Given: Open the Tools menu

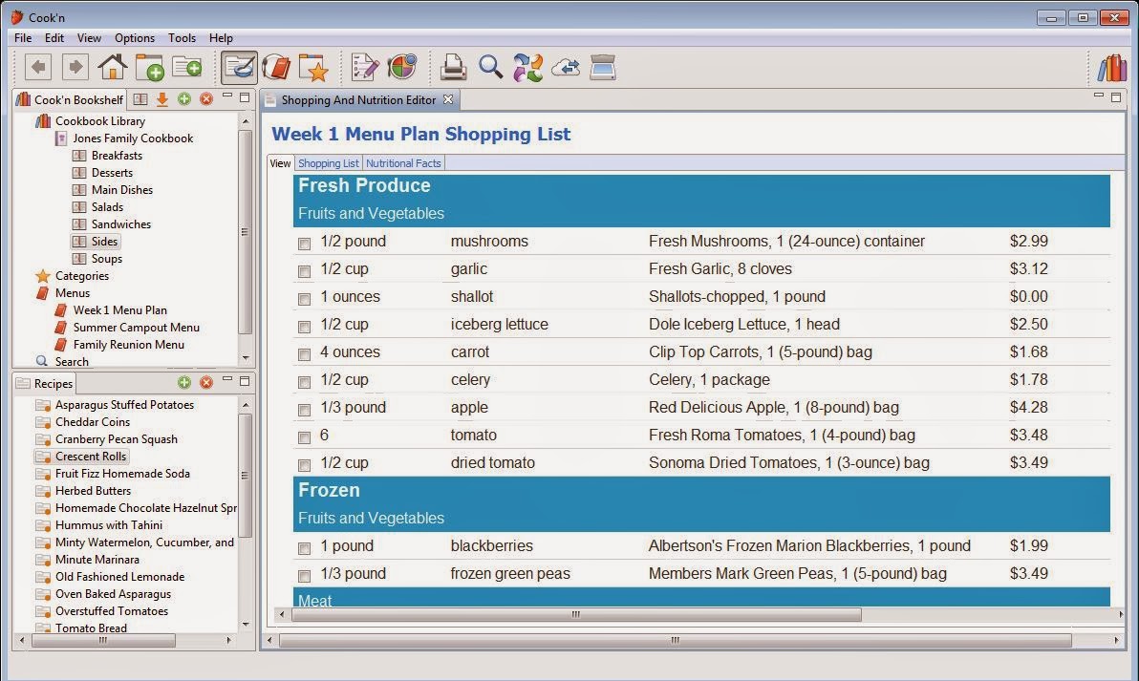Looking at the screenshot, I should point(182,38).
